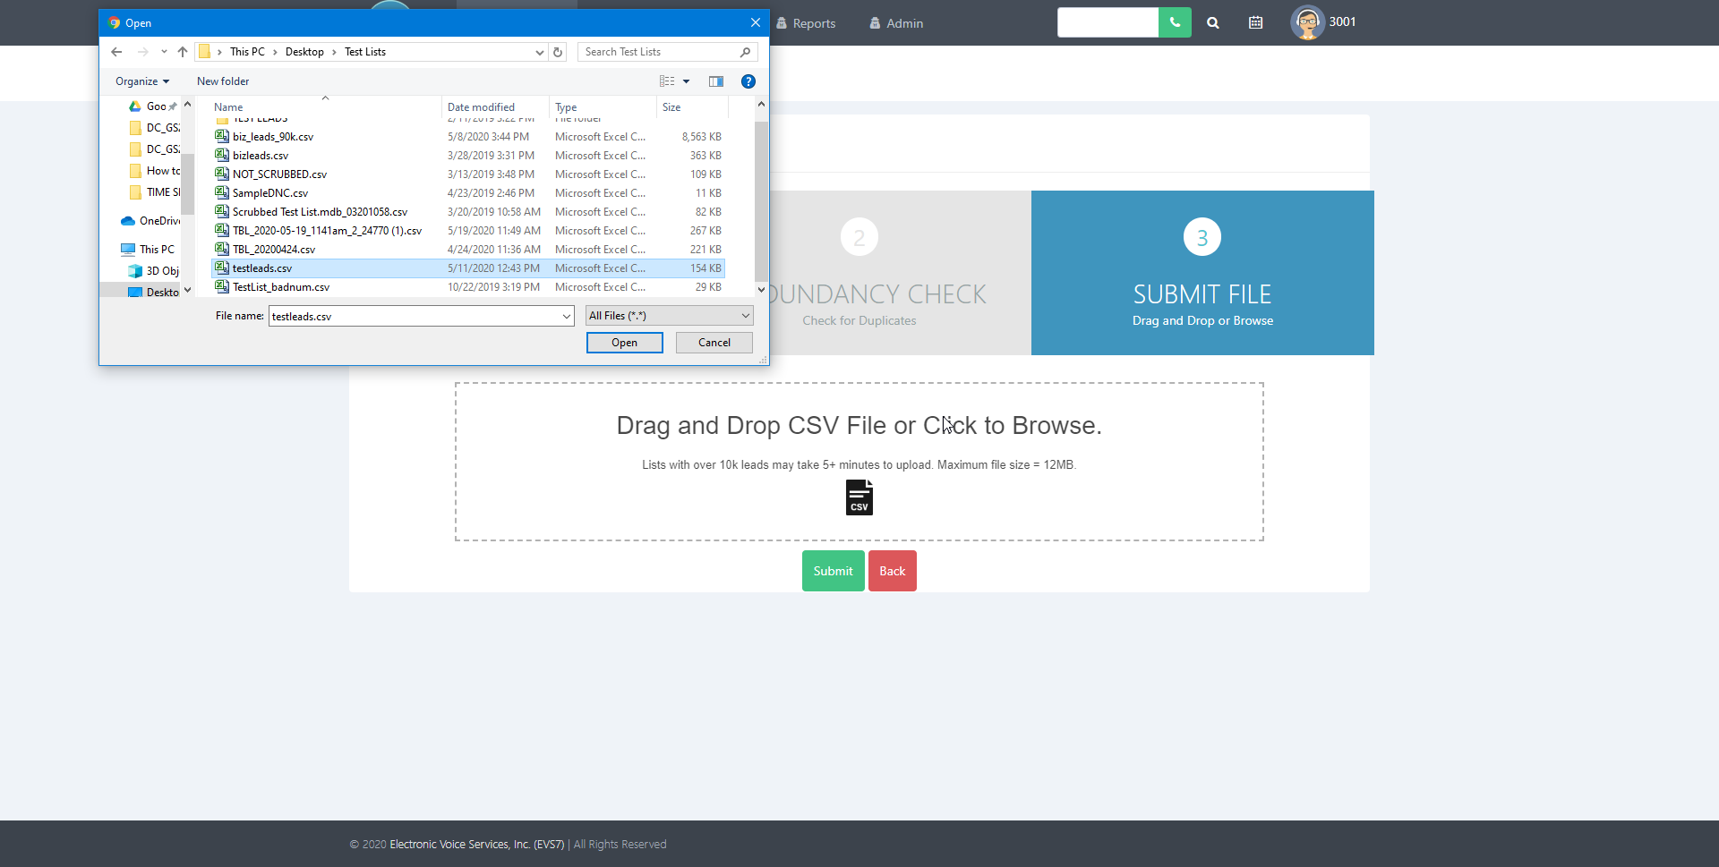This screenshot has height=867, width=1719.
Task: Cancel the Open dialog
Action: [x=714, y=343]
